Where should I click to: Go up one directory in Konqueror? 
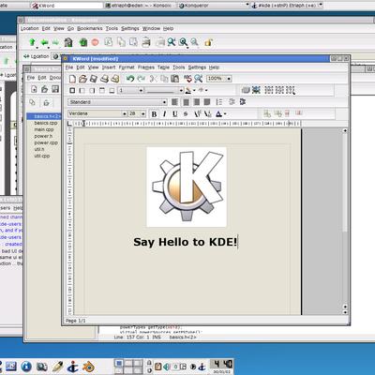pyautogui.click(x=32, y=42)
